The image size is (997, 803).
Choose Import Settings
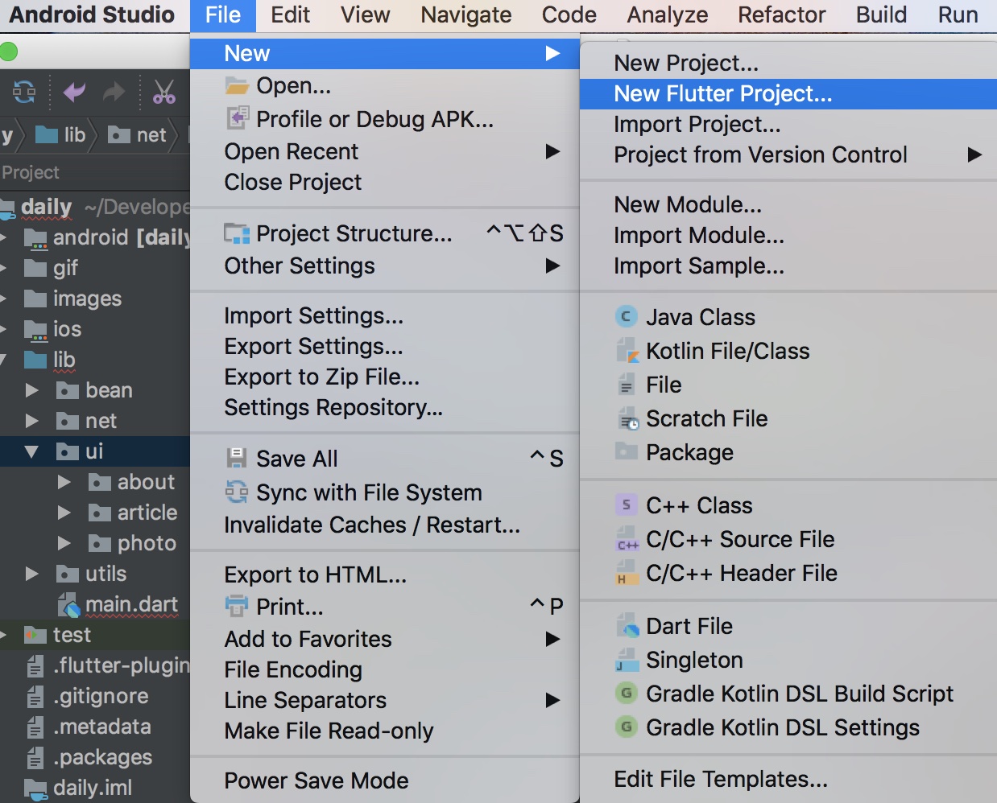click(385, 315)
